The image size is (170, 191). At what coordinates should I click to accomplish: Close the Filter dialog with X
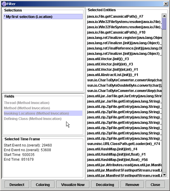166,4
